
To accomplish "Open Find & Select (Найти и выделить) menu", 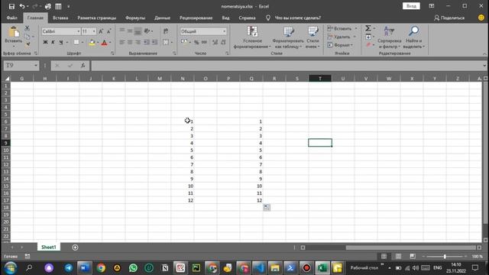I will (413, 37).
